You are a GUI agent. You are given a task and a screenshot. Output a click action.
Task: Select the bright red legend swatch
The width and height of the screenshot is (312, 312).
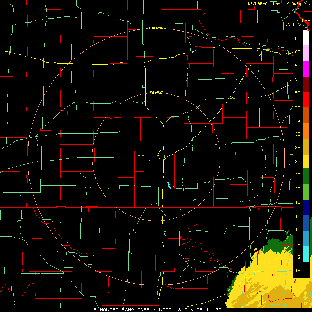(306, 100)
